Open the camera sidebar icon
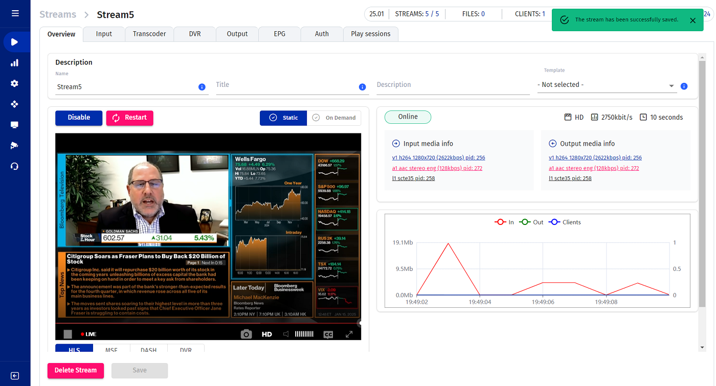This screenshot has height=386, width=716. [x=15, y=145]
